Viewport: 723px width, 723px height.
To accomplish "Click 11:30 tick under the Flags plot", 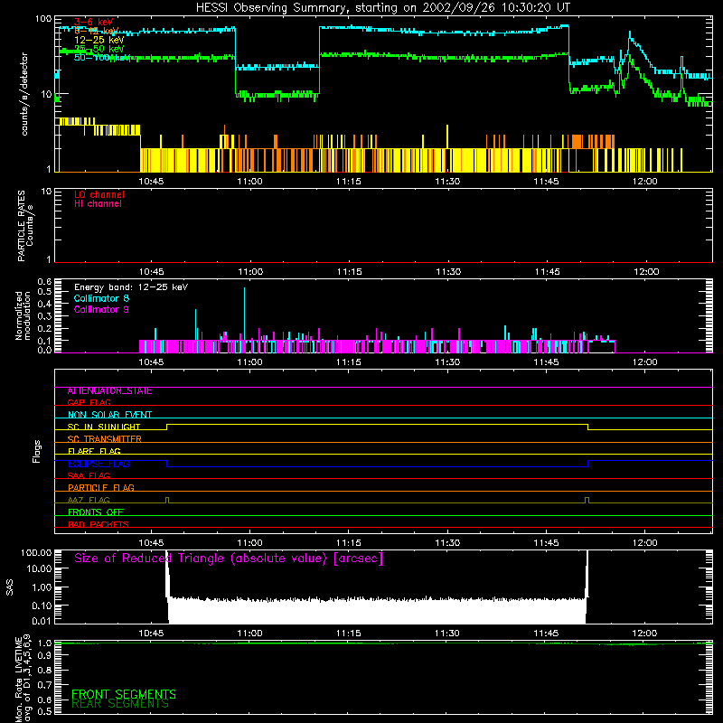I will point(447,543).
